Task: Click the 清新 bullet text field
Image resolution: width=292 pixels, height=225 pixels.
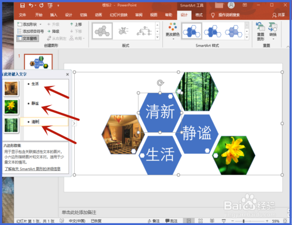Action: [44, 122]
